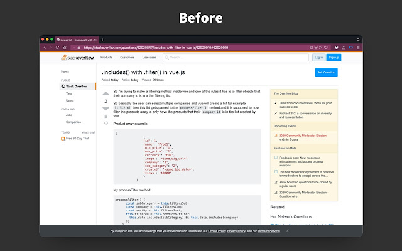Click the question title .includes() with .filter()
The height and width of the screenshot is (251, 402).
[143, 72]
